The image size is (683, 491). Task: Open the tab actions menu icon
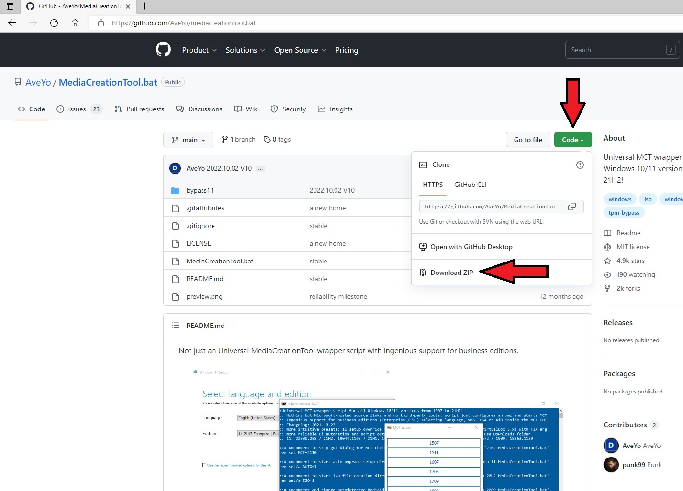click(10, 6)
